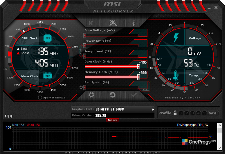
Task: Select profile slot 3
Action: (x=192, y=113)
